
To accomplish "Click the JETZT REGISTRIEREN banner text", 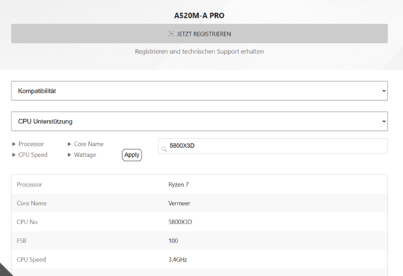I will point(204,34).
